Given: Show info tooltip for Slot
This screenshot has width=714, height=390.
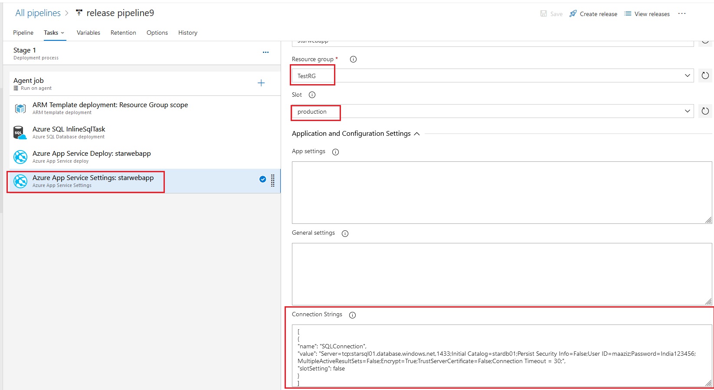Looking at the screenshot, I should point(312,95).
